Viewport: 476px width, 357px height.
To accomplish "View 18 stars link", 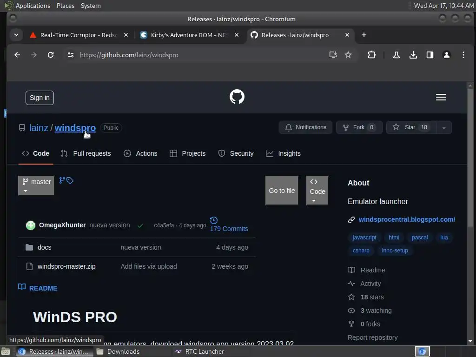I will 366,297.
